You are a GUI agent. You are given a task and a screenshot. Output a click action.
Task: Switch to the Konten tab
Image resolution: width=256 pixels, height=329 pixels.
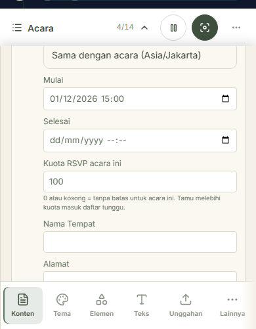pyautogui.click(x=23, y=305)
